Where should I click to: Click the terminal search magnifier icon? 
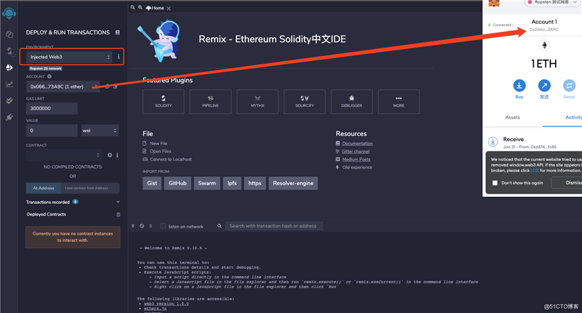(x=219, y=226)
